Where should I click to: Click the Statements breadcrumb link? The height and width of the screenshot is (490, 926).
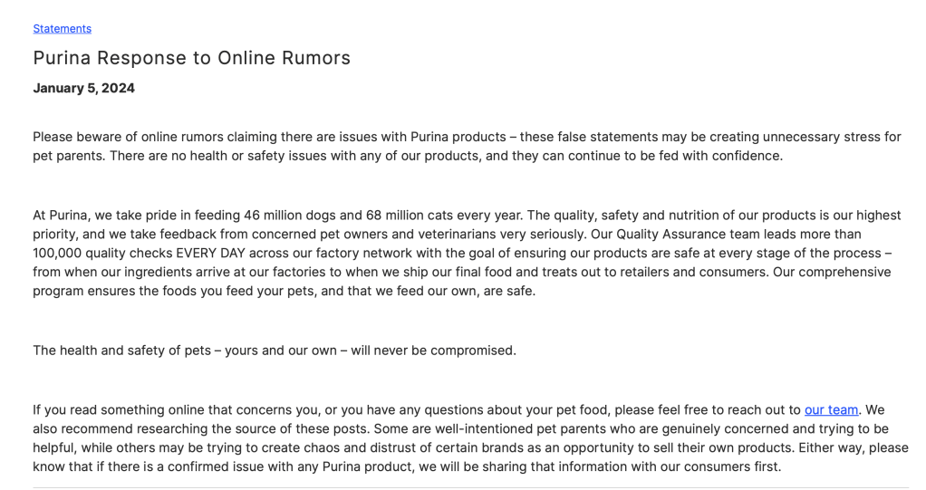tap(62, 28)
